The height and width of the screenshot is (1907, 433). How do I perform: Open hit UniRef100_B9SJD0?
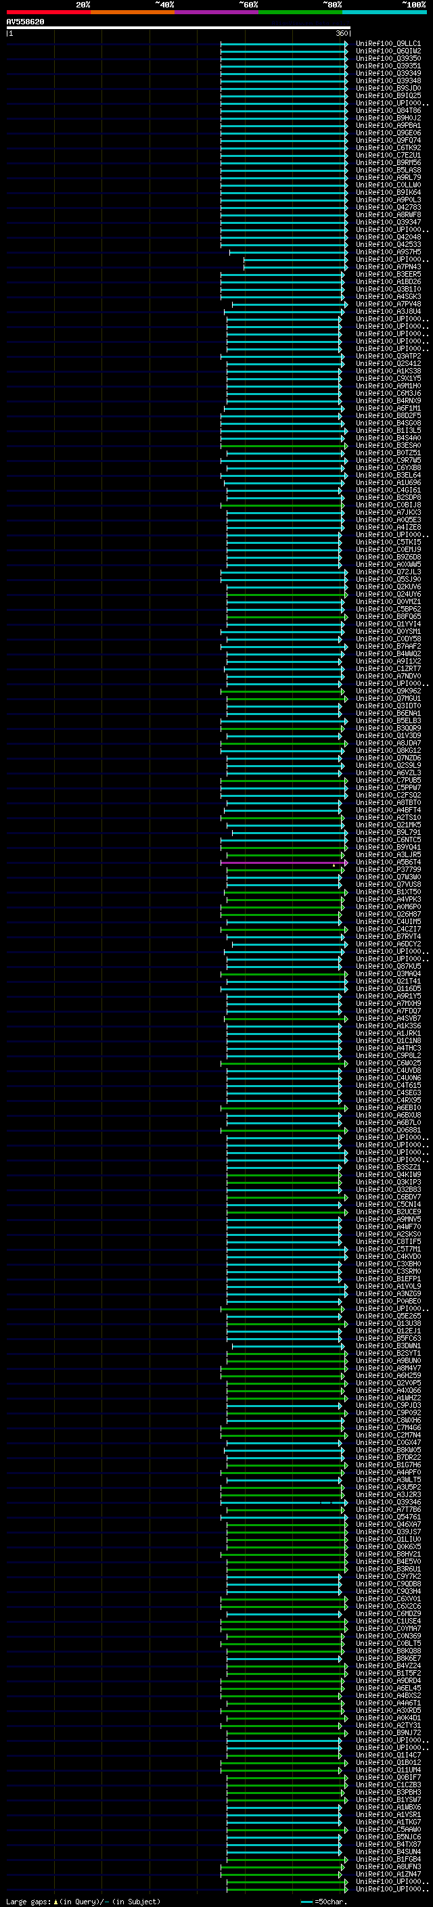coord(388,88)
